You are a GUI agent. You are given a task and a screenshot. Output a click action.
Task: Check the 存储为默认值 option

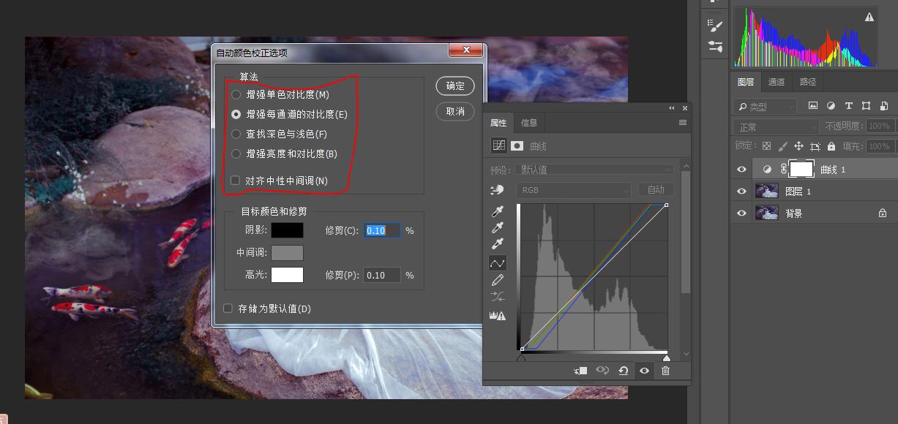click(228, 308)
